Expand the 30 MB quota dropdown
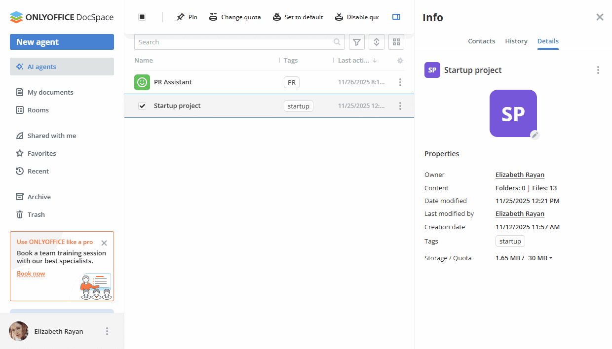This screenshot has width=612, height=349. click(540, 258)
